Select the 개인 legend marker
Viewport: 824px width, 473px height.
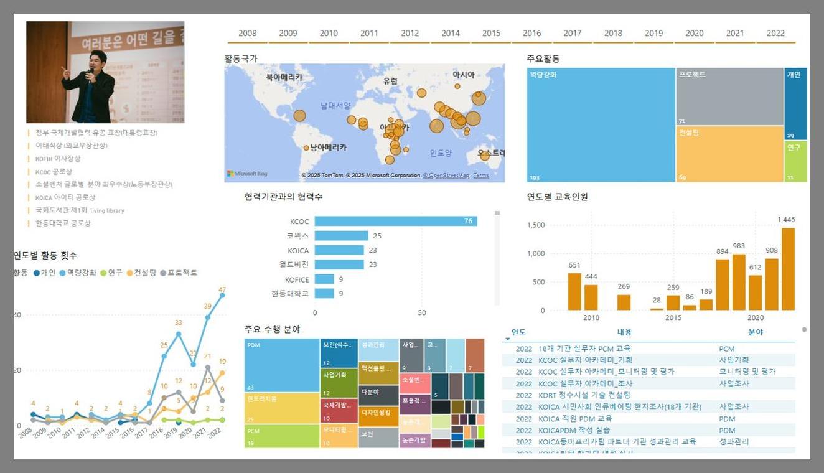tap(36, 273)
